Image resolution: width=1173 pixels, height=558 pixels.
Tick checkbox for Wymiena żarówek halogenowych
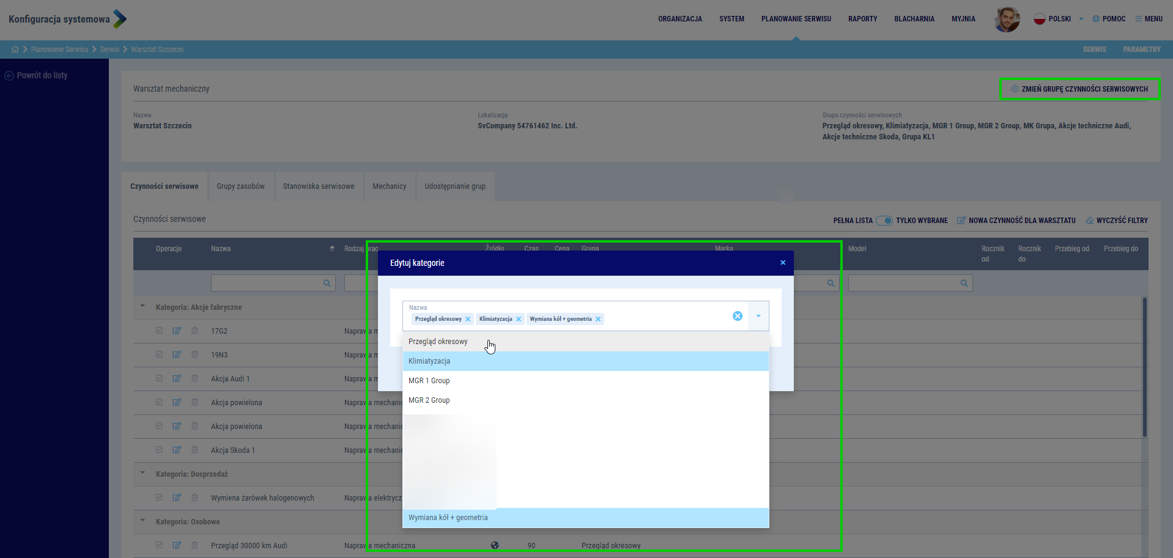point(159,497)
